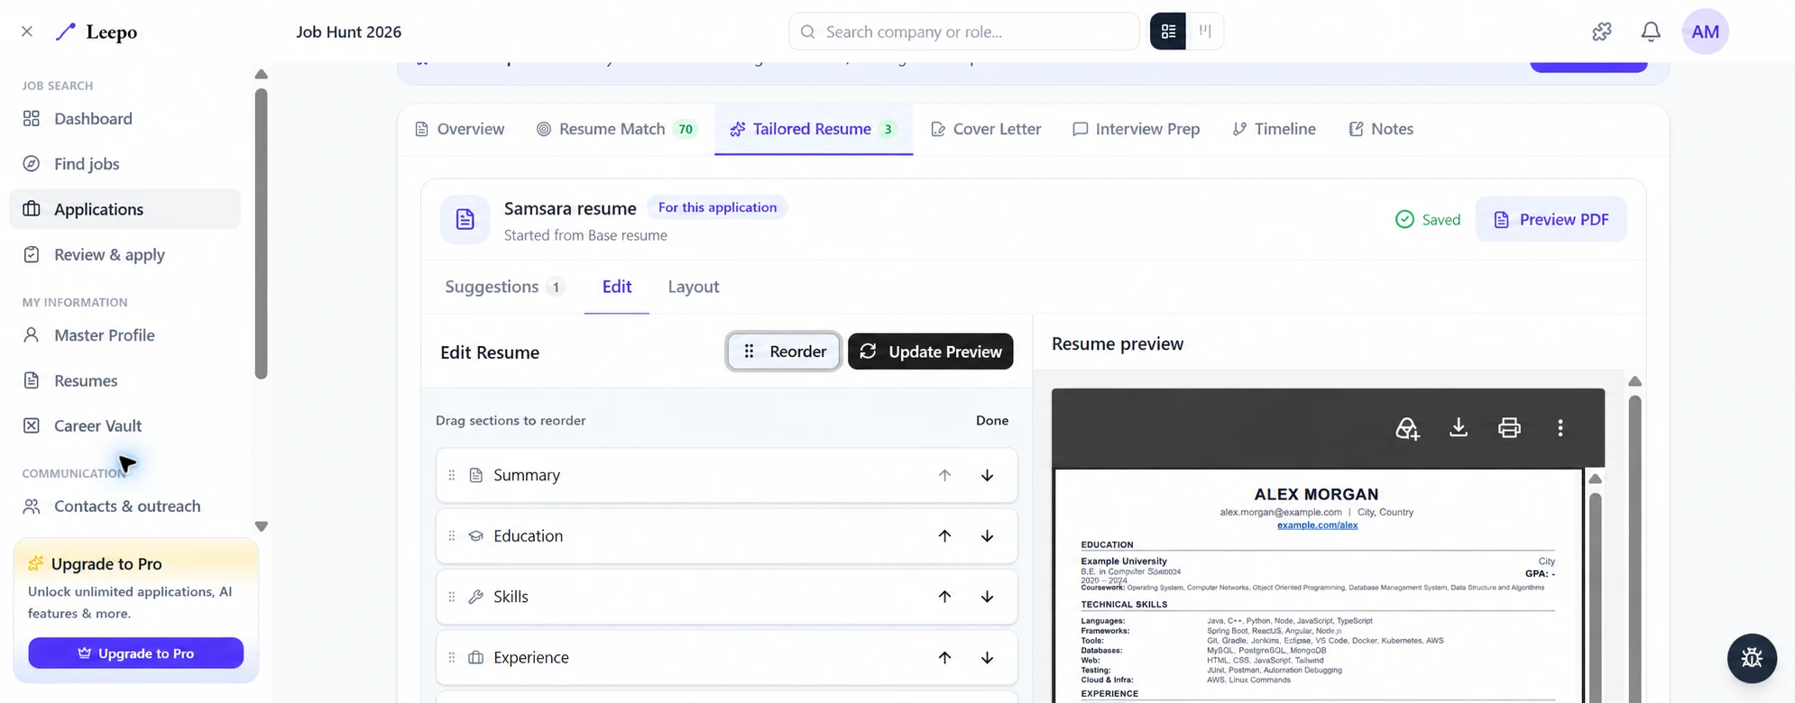Open Dashboard from the sidebar

124,119
